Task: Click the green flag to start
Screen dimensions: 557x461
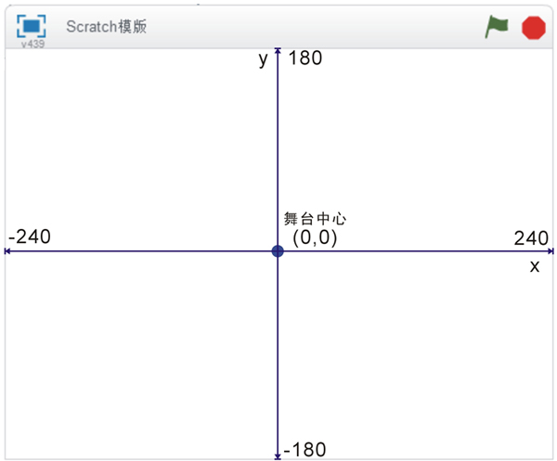Action: pyautogui.click(x=497, y=26)
